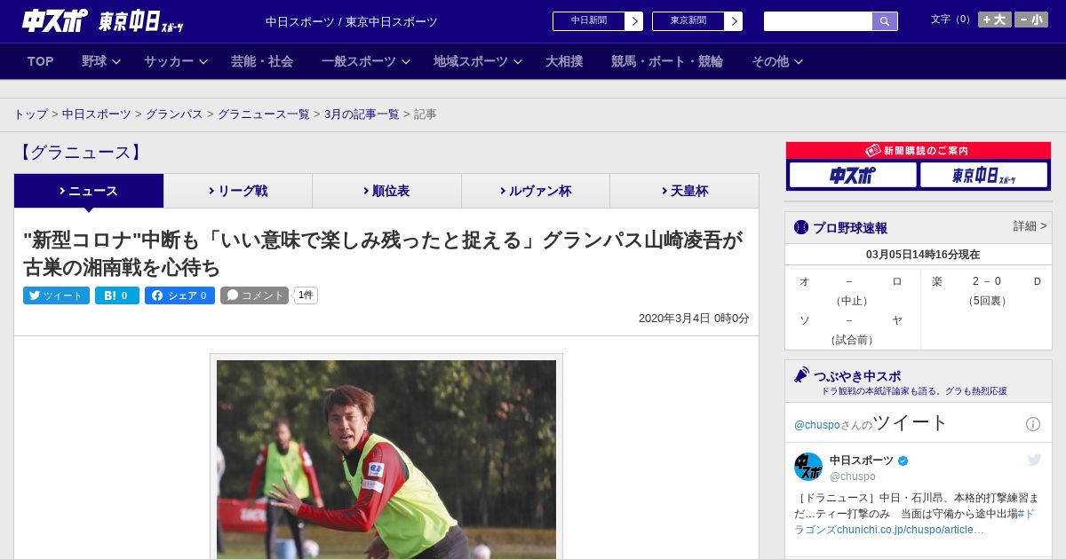Click プロ野球速報 heading
1066x559 pixels.
click(849, 228)
